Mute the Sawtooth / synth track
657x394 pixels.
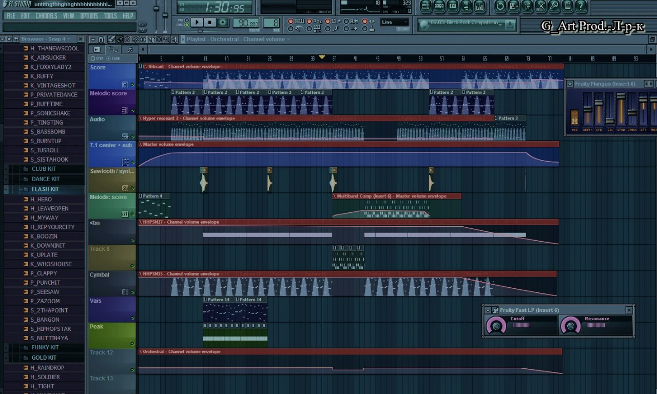(x=132, y=189)
